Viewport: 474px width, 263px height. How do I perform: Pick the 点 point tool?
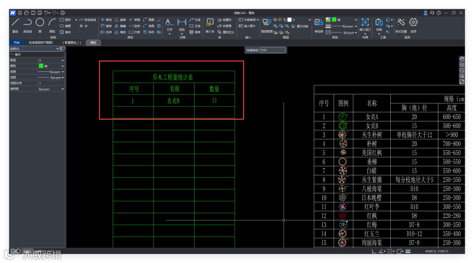83,26
